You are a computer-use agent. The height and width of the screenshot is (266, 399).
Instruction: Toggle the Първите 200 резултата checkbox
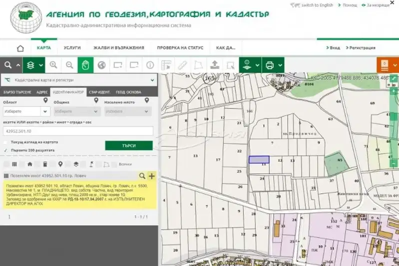click(5, 150)
